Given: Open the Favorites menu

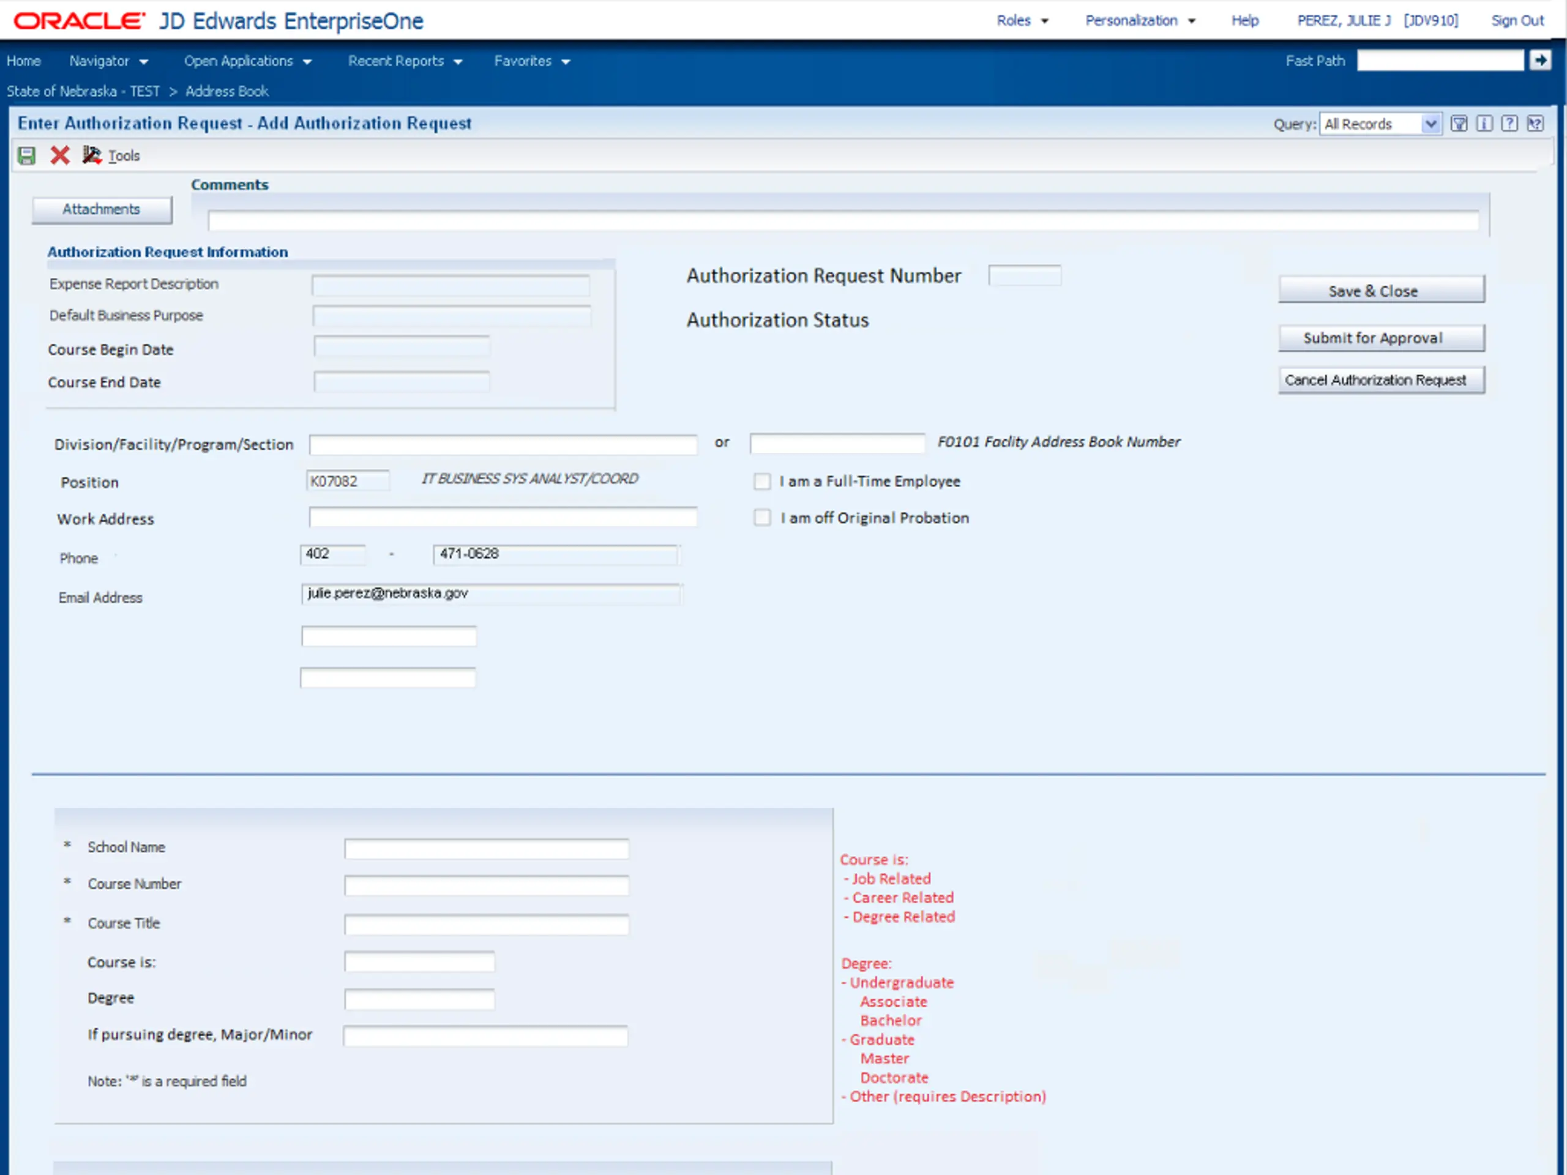Looking at the screenshot, I should click(532, 61).
